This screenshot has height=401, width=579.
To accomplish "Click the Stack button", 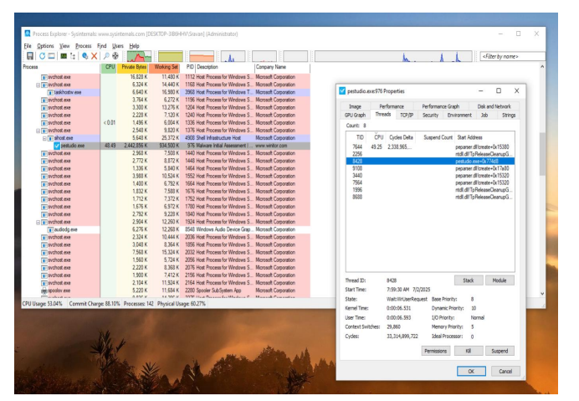I will (469, 280).
